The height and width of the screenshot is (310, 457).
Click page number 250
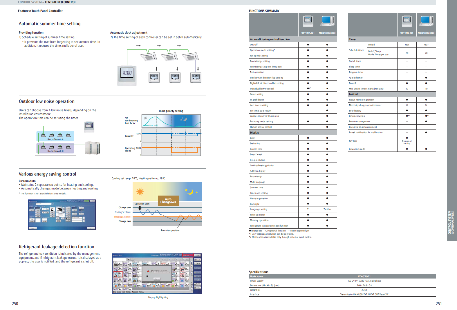pyautogui.click(x=15, y=304)
